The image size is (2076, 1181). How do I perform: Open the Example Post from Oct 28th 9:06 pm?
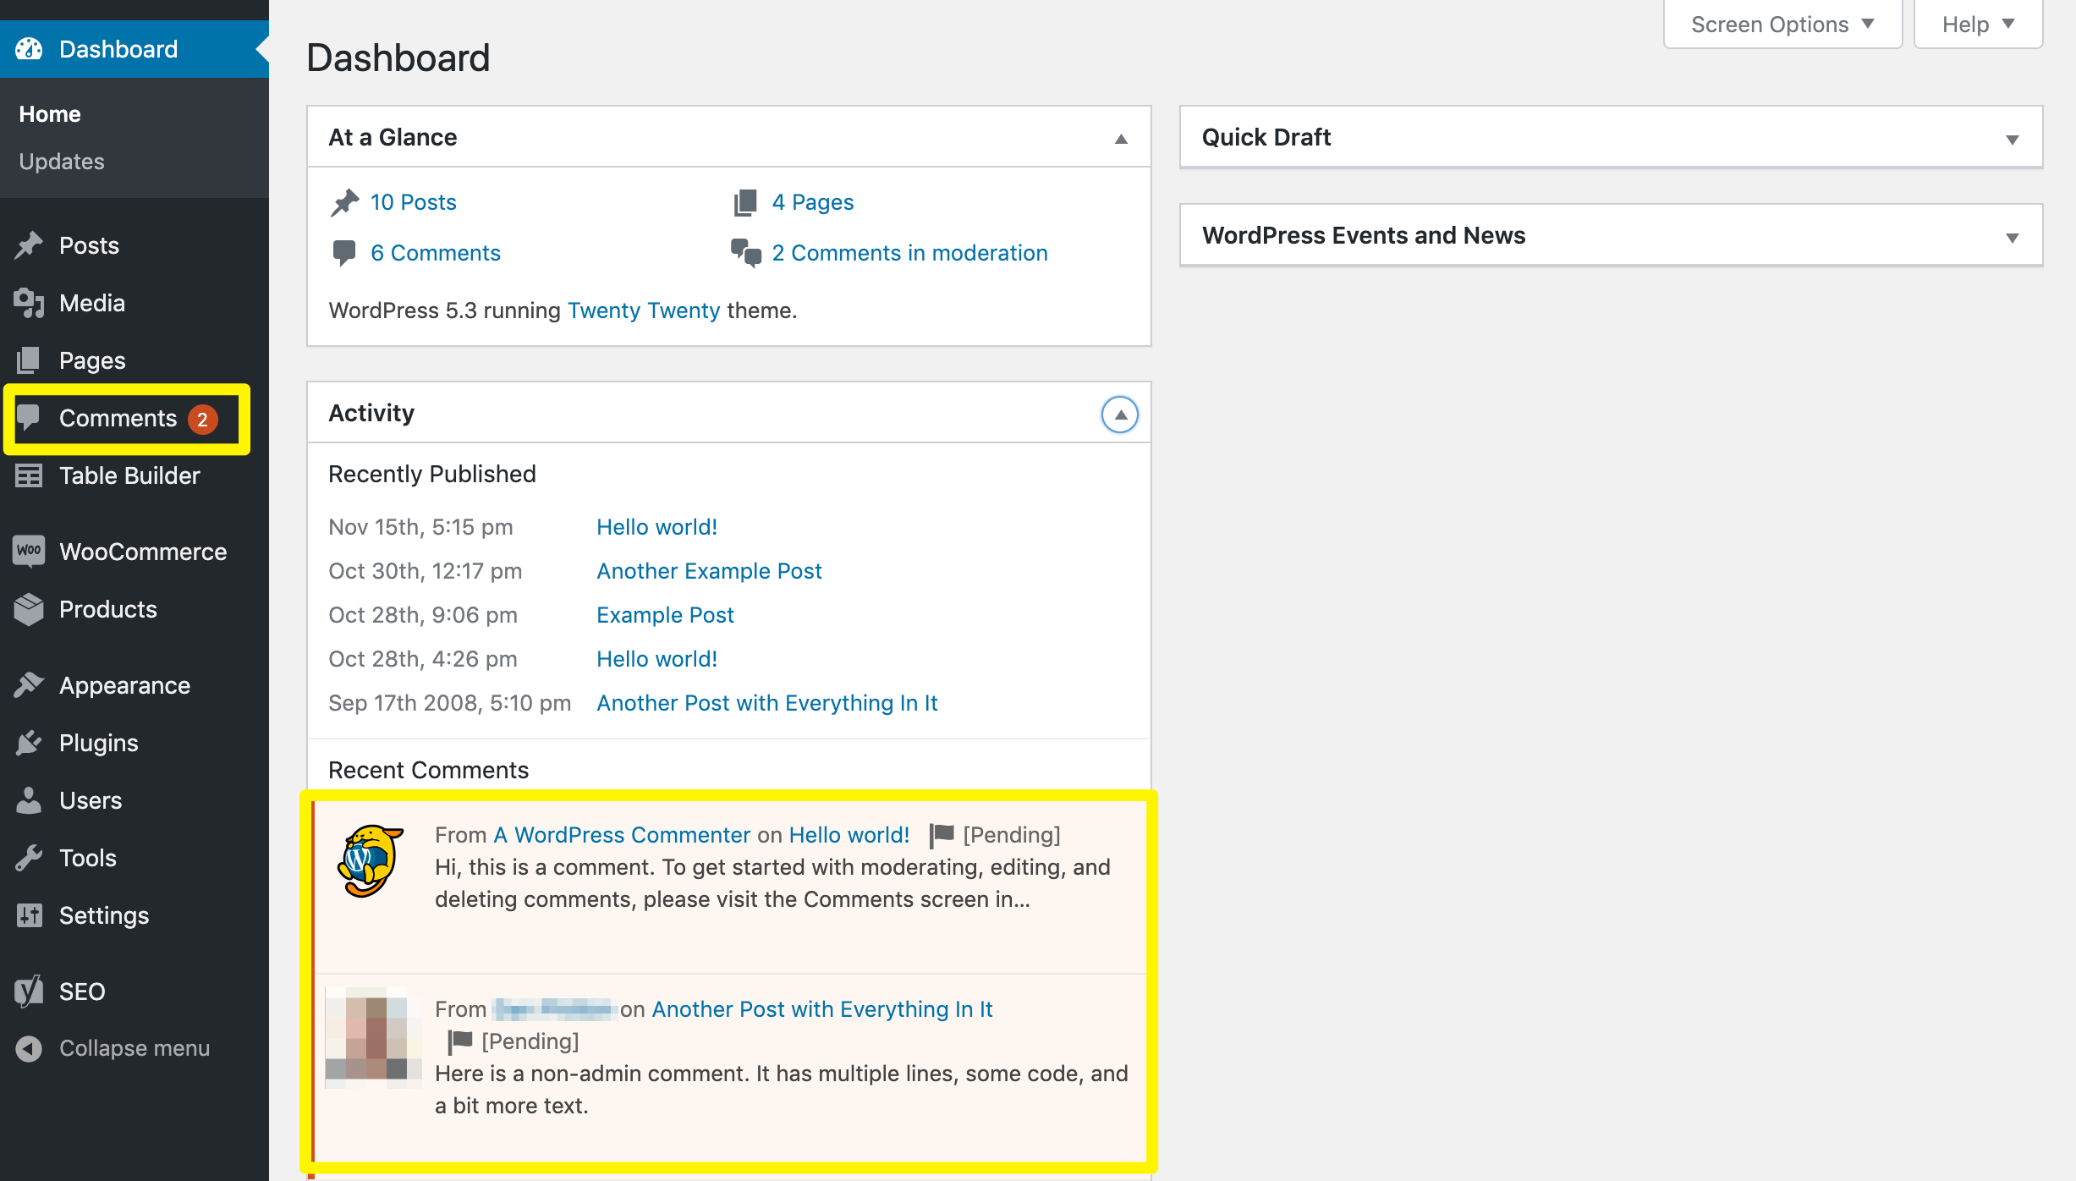pos(665,615)
